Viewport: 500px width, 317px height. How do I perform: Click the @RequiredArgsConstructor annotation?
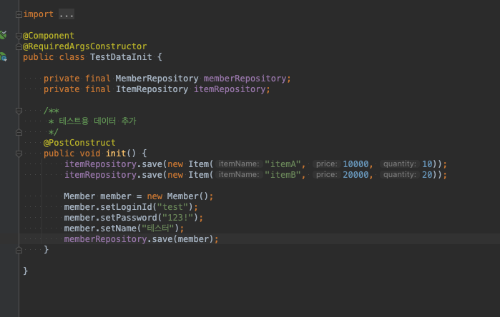pyautogui.click(x=85, y=46)
